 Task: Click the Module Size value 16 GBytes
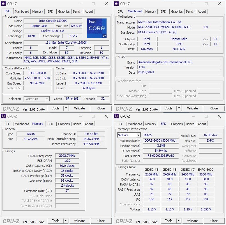coord(210,135)
